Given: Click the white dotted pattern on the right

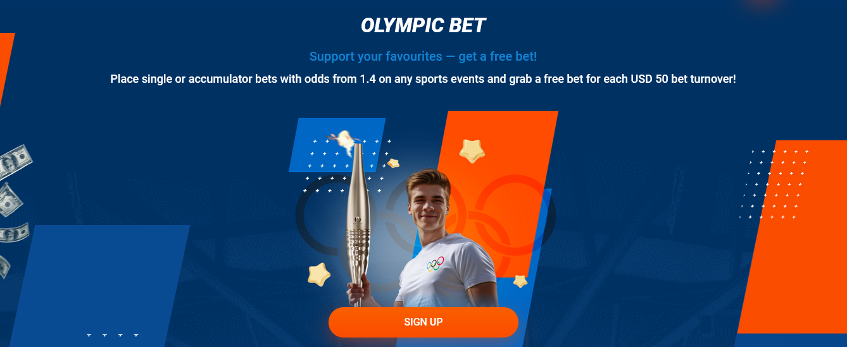Looking at the screenshot, I should coord(774,183).
